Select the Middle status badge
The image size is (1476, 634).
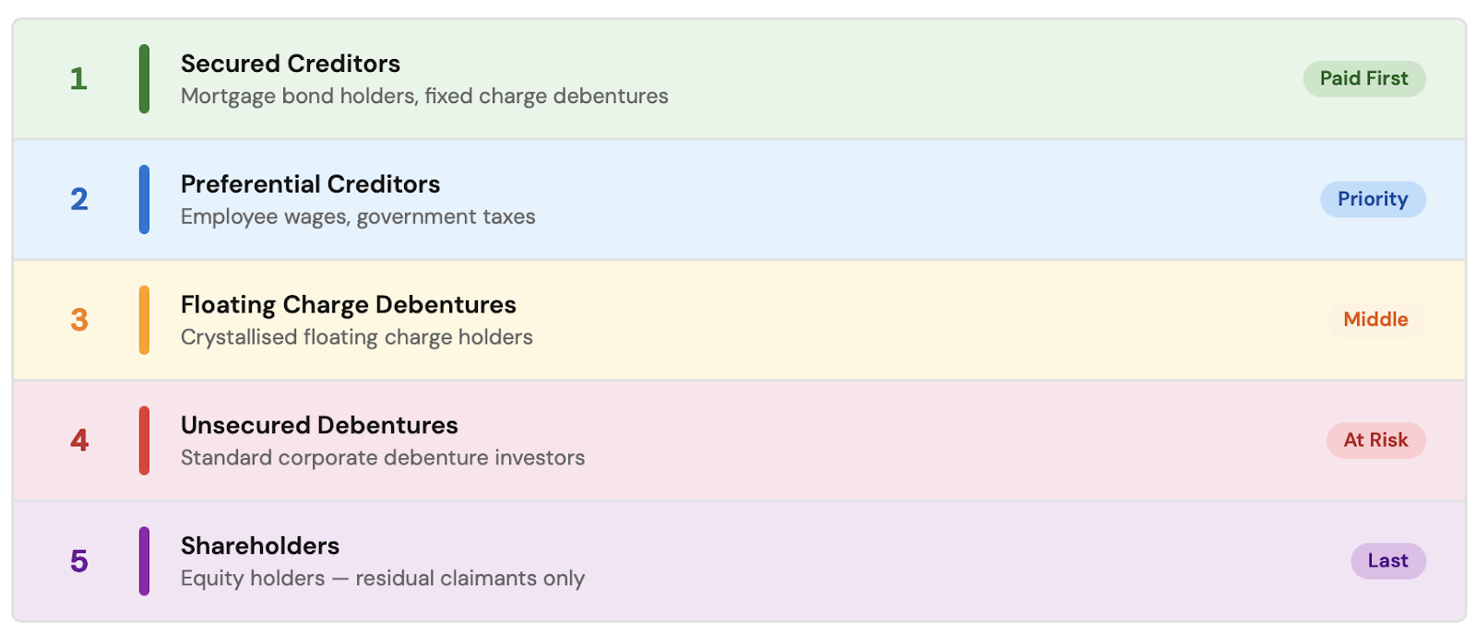1375,320
